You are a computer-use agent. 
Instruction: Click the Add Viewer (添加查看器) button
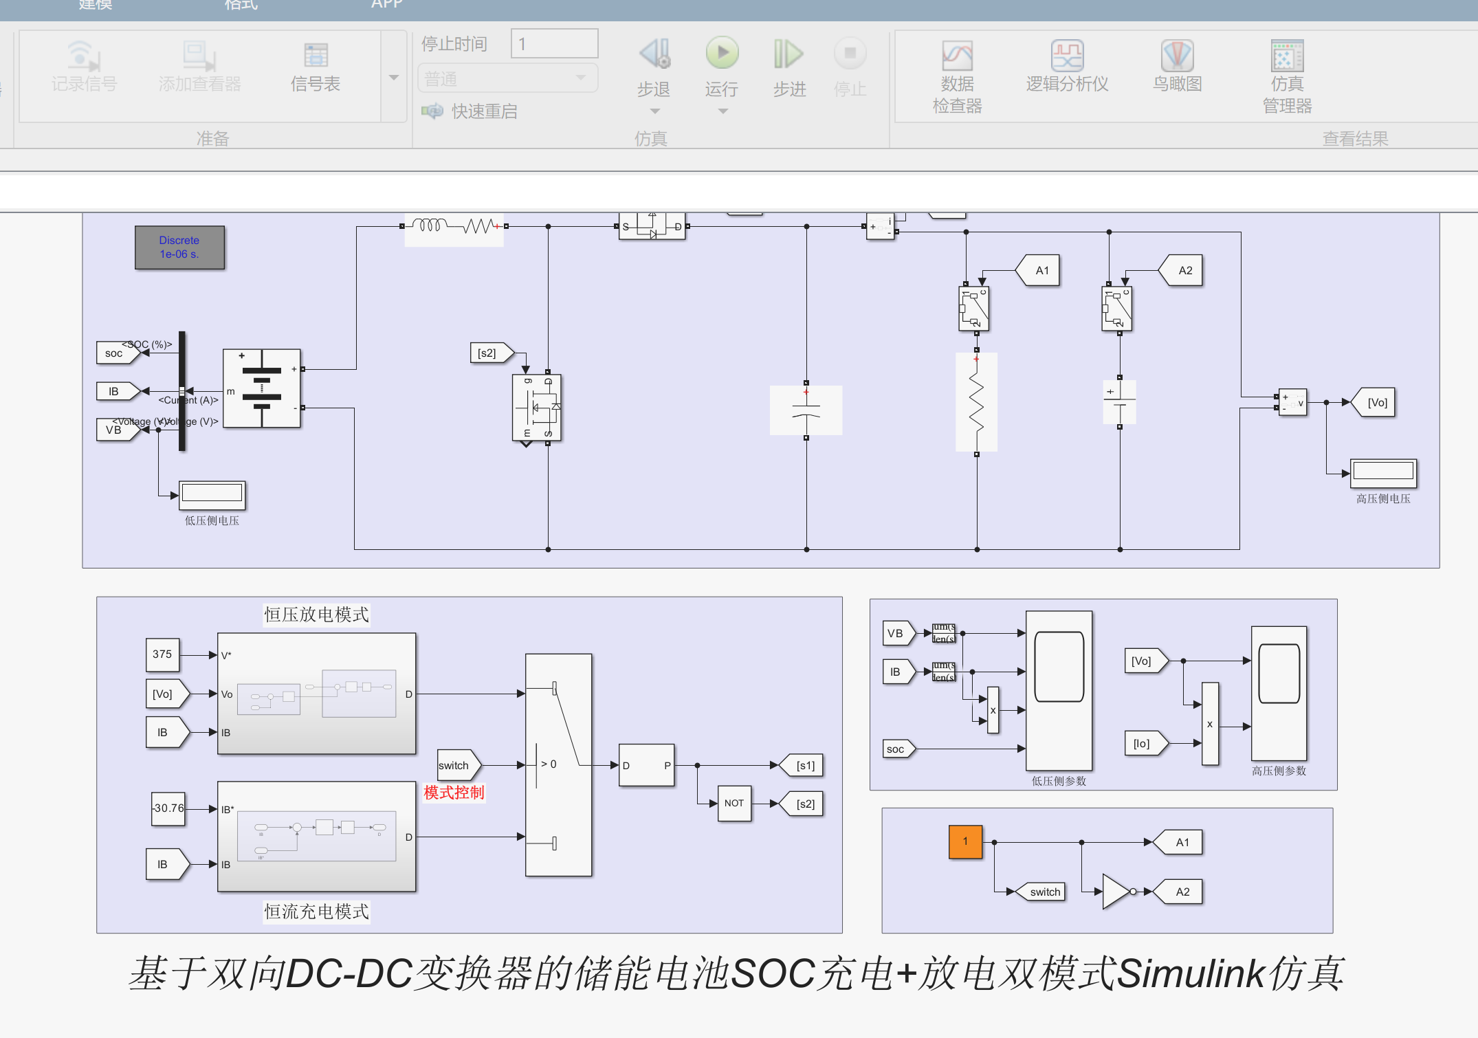199,56
